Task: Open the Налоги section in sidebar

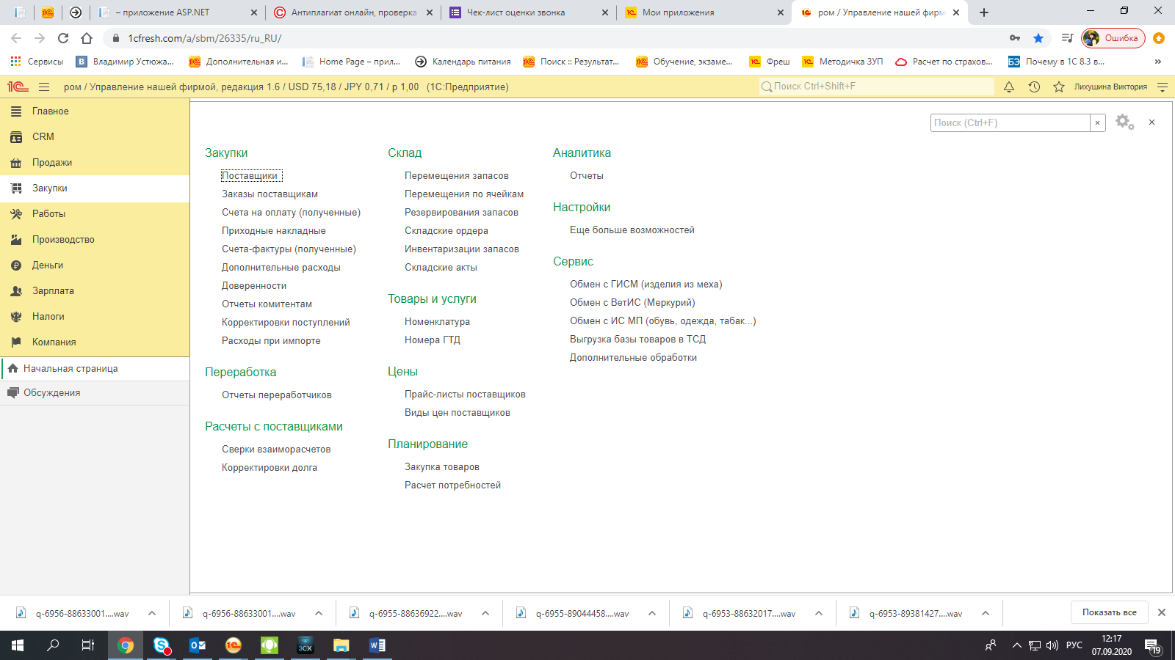Action: pyautogui.click(x=95, y=317)
